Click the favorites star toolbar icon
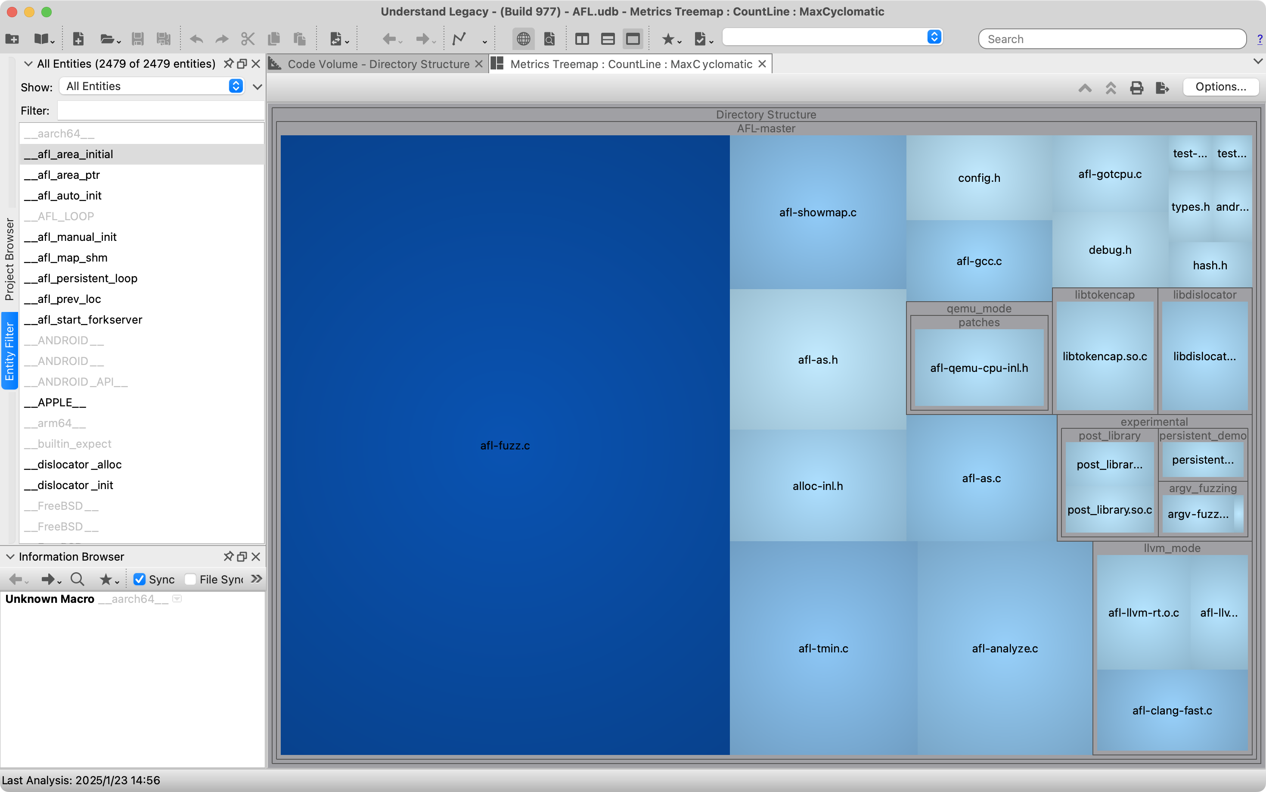 667,39
